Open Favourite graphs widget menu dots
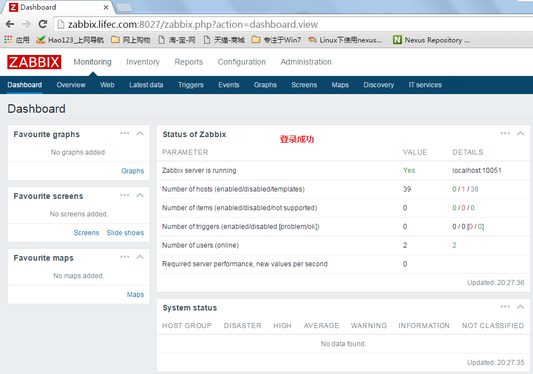This screenshot has height=374, width=533. click(x=125, y=134)
